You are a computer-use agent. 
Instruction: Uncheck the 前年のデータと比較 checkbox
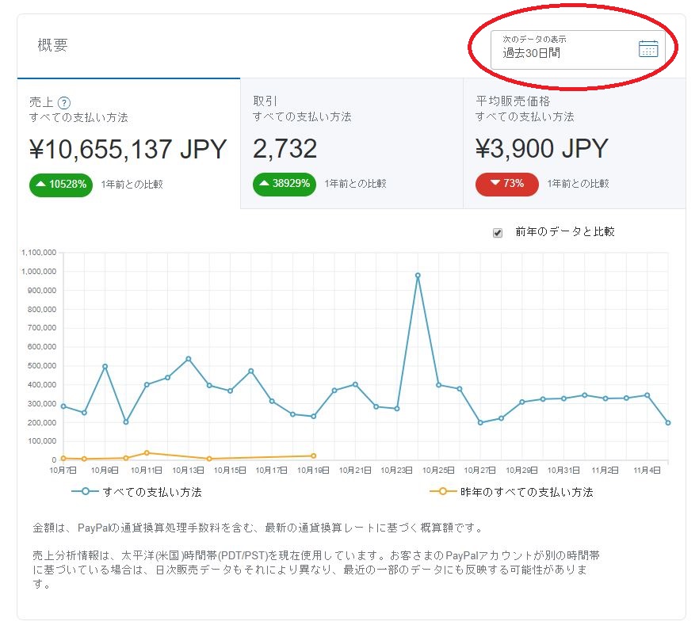(498, 233)
